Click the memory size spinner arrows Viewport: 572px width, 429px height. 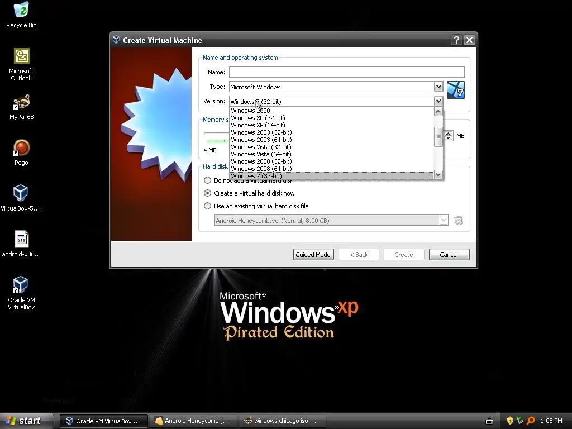click(x=449, y=136)
